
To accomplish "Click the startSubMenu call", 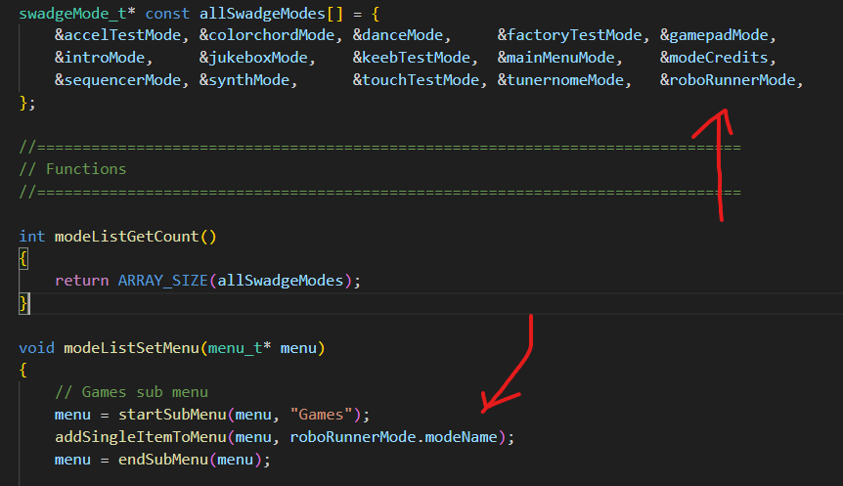I will (x=172, y=415).
